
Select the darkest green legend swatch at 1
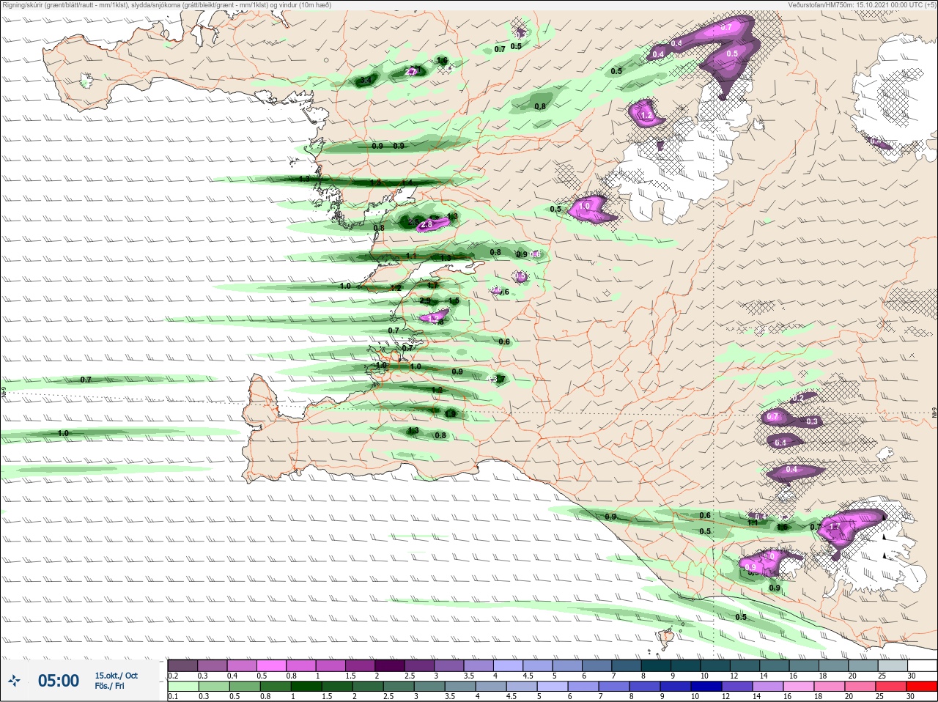point(307,687)
